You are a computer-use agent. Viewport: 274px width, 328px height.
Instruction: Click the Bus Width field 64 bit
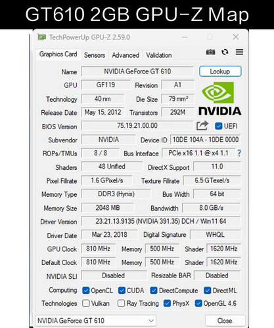(x=217, y=194)
